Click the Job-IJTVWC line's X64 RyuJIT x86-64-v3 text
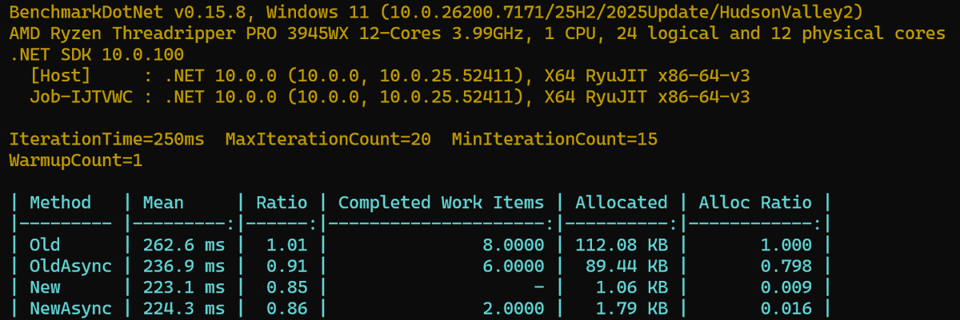 click(x=646, y=97)
